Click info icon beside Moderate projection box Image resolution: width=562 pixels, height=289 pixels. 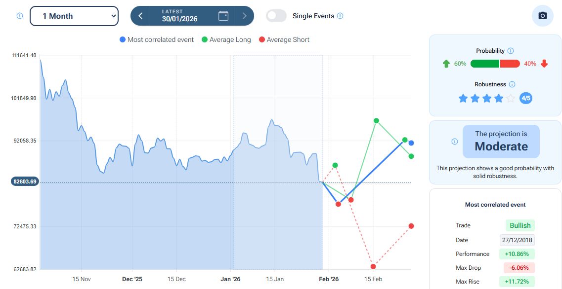click(x=455, y=142)
